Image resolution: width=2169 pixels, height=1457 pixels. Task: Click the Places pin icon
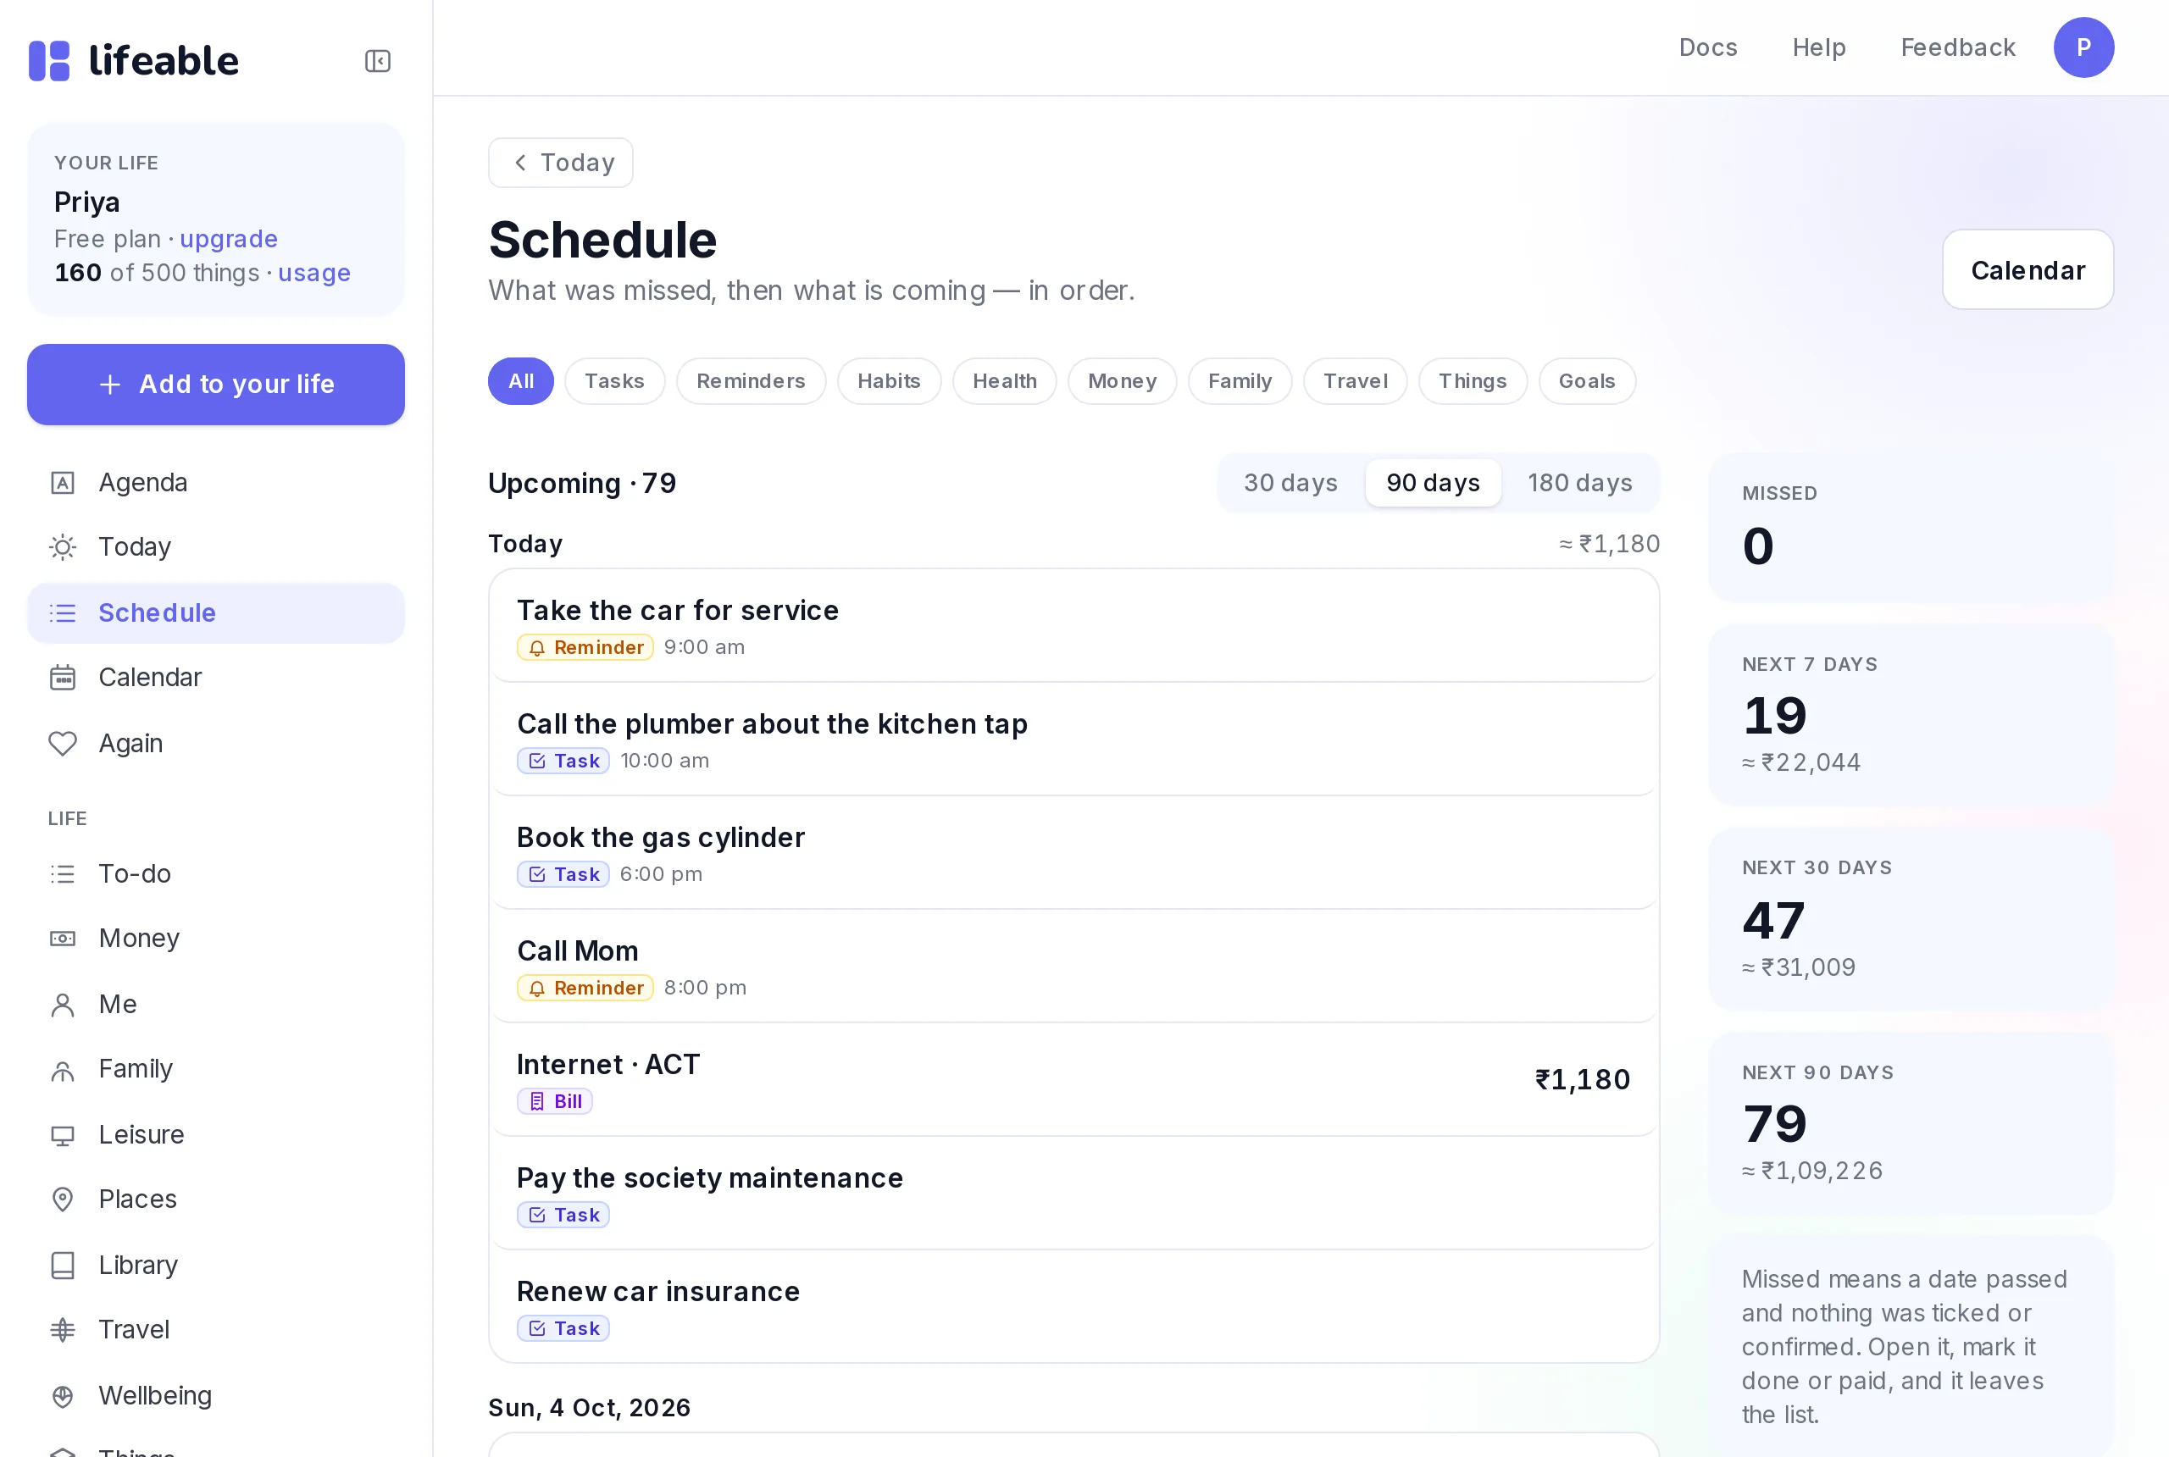62,1199
